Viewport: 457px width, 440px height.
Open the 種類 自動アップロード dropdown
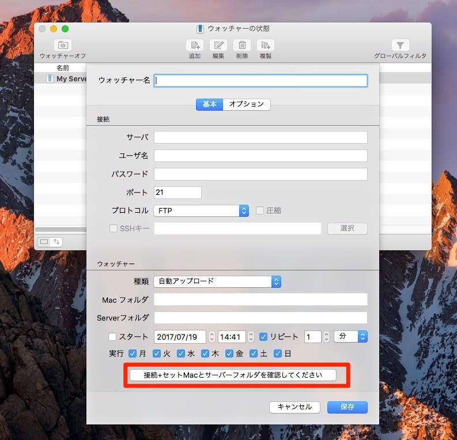click(x=276, y=281)
